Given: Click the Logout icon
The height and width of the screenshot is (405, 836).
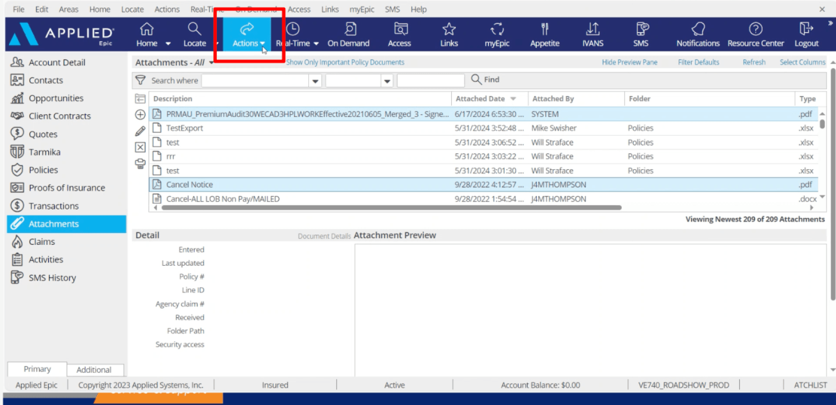Looking at the screenshot, I should (x=805, y=29).
